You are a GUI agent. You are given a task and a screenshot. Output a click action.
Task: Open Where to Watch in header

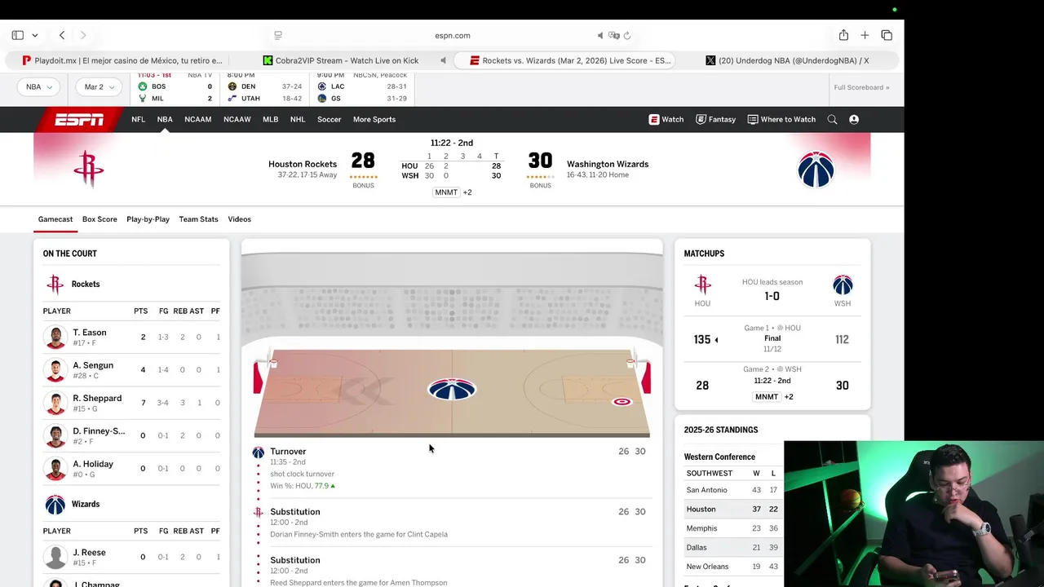[x=781, y=119]
